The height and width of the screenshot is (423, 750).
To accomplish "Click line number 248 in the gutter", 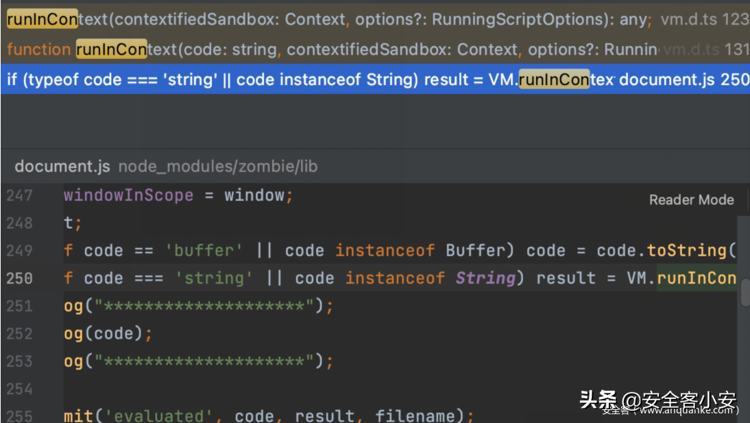I will point(19,223).
